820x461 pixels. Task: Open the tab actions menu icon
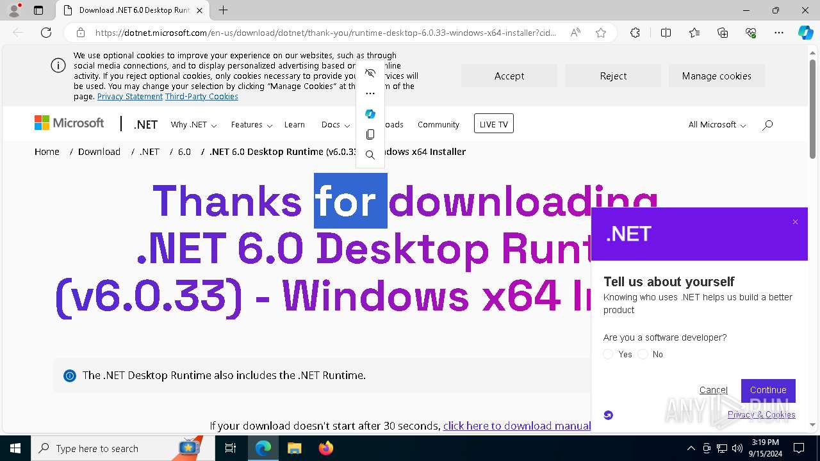pyautogui.click(x=38, y=10)
